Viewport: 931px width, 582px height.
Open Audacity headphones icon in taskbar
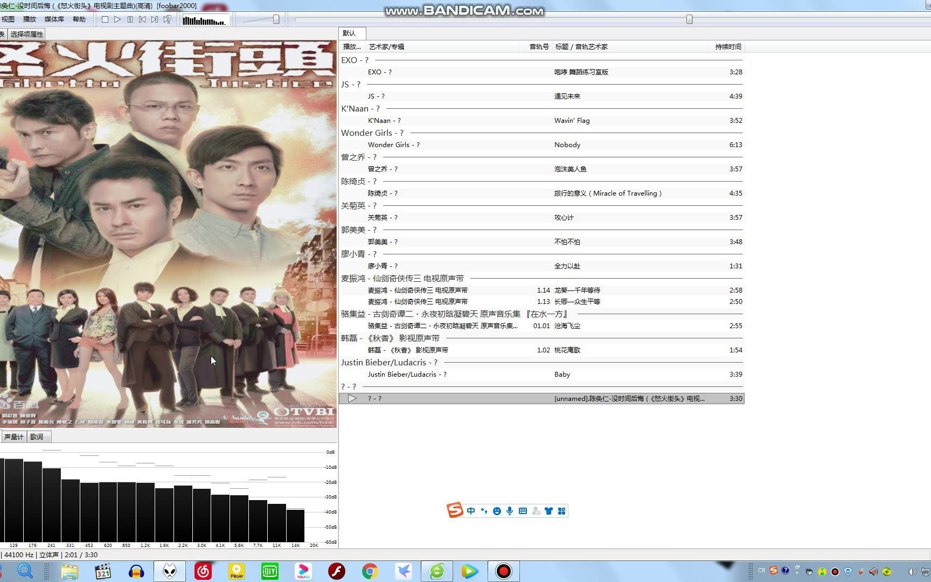point(136,571)
